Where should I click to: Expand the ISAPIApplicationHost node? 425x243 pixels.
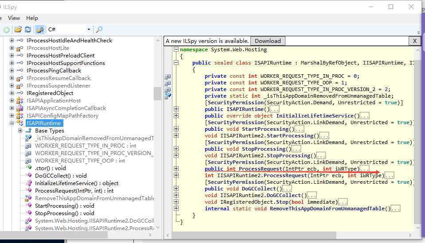tap(12, 101)
